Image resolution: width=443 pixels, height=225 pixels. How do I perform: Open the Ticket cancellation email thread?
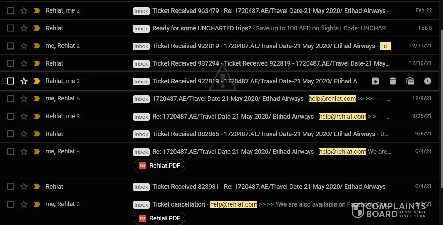pos(178,204)
